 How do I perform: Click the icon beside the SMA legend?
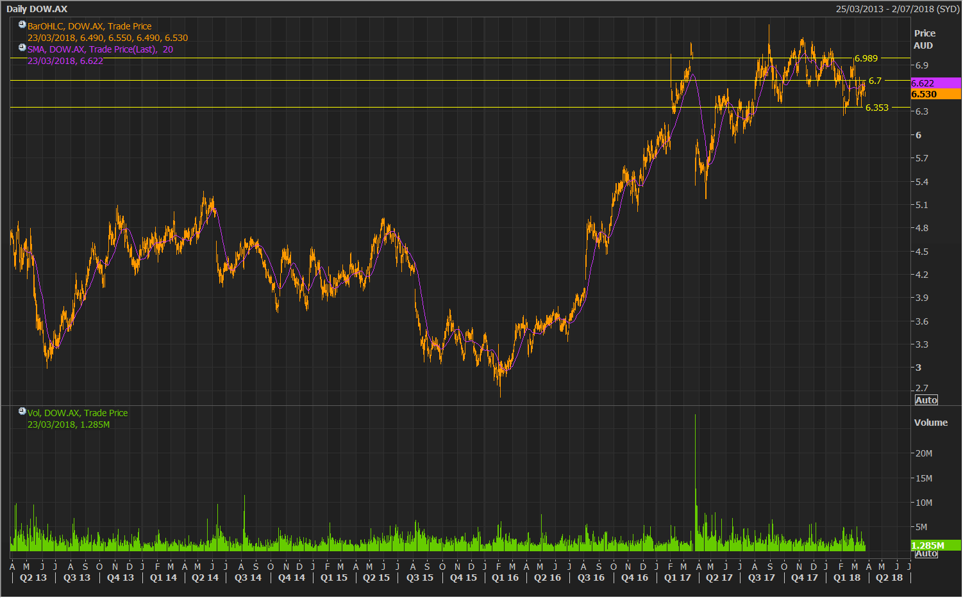22,48
